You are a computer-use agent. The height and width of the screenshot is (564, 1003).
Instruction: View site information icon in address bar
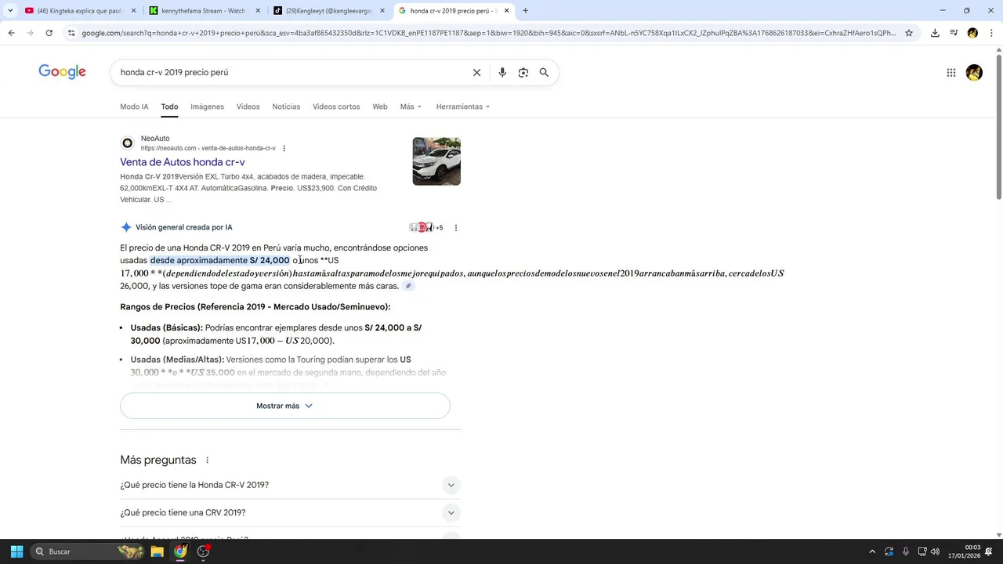[x=71, y=33]
